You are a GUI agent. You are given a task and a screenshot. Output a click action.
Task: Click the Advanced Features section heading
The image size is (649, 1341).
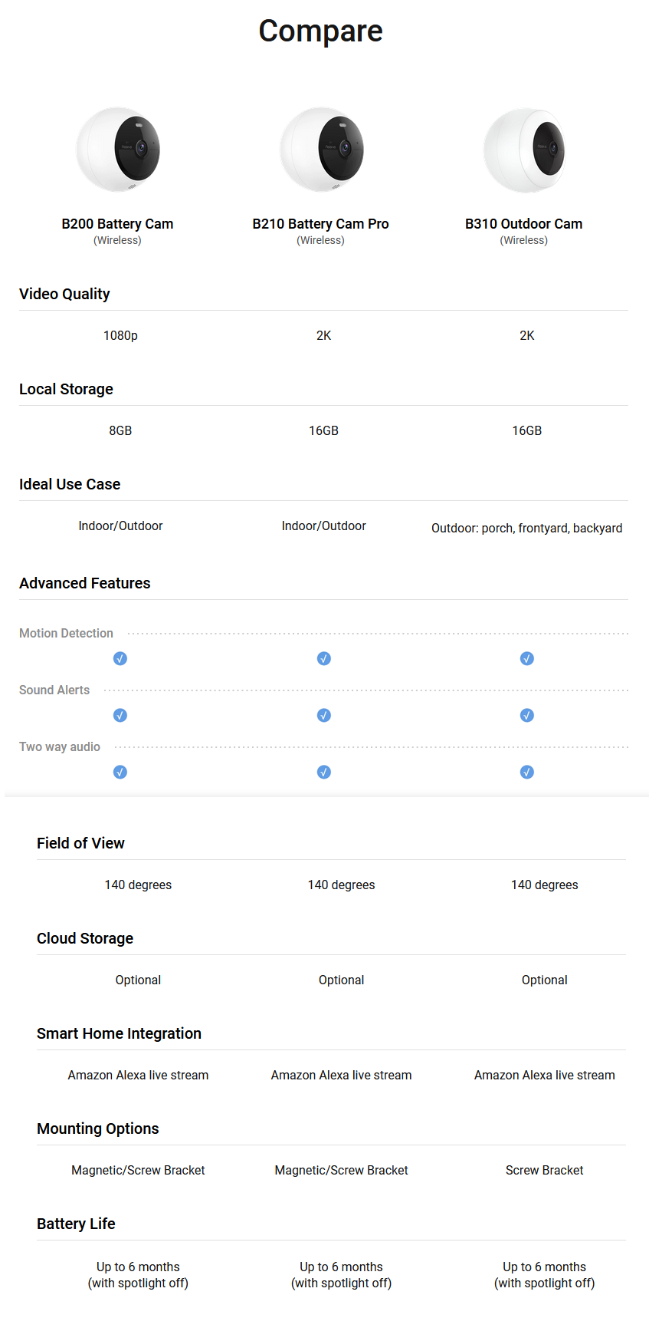pos(85,583)
